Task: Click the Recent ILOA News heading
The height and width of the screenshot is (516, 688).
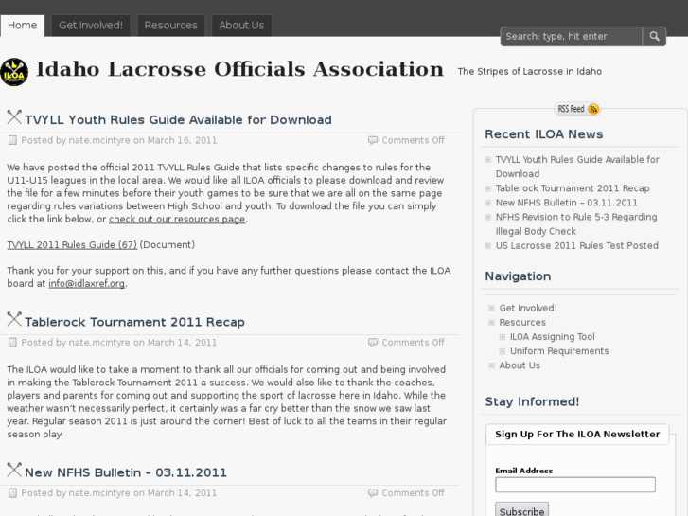Action: pos(544,134)
